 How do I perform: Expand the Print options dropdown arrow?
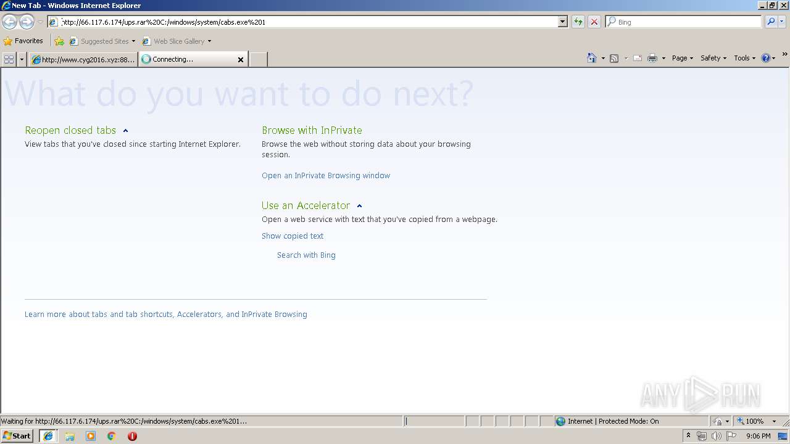pos(663,58)
